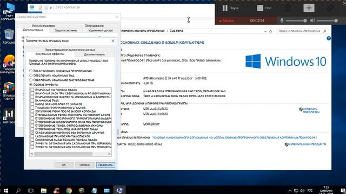Image resolution: width=346 pixels, height=194 pixels.
Task: Open the Windows Start menu
Action: (6, 190)
